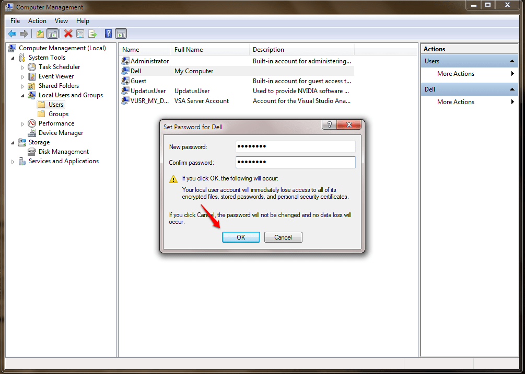Toggle Show/Hide Console Tree toolbar button
Viewport: 525px width, 374px height.
53,33
